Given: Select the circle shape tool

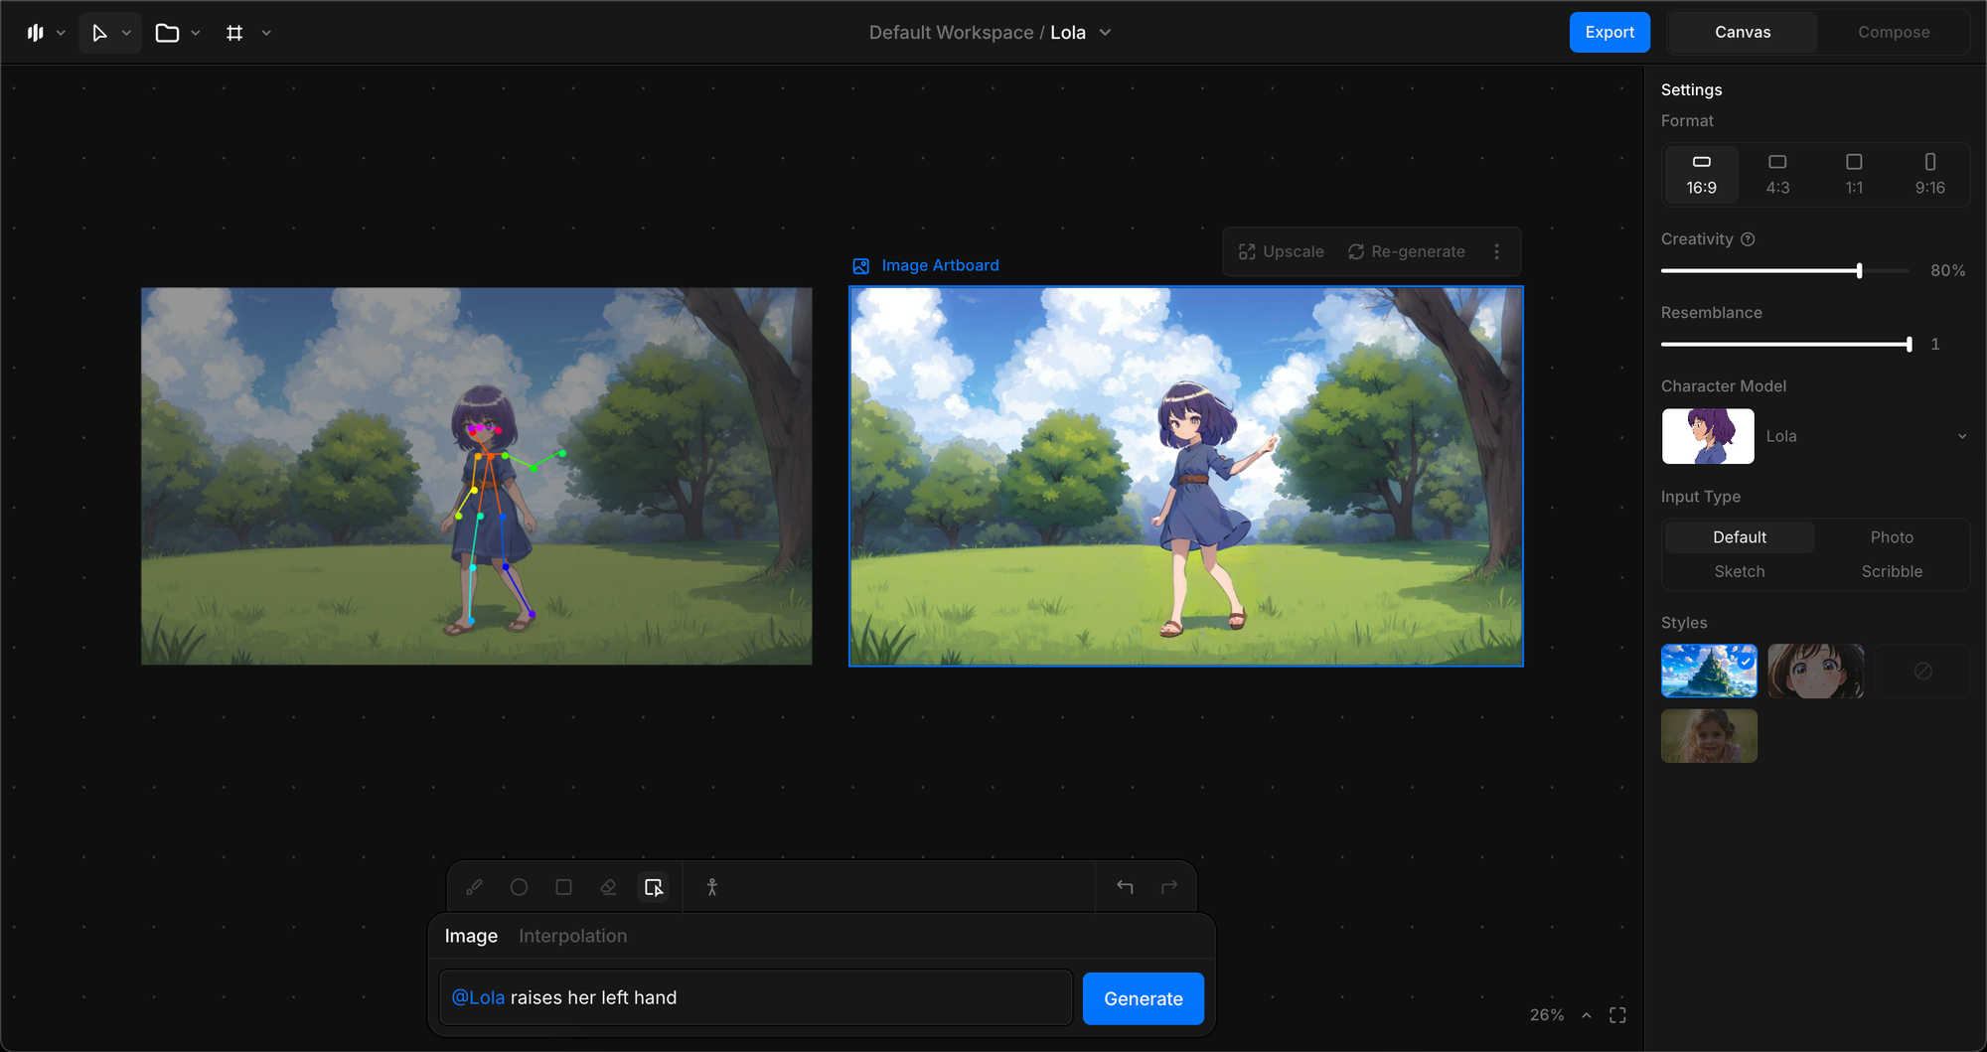Looking at the screenshot, I should pos(519,887).
